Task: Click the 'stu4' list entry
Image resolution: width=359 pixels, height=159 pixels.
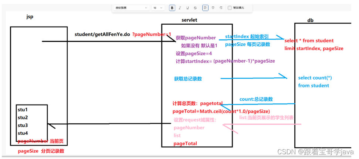Action: point(23,133)
